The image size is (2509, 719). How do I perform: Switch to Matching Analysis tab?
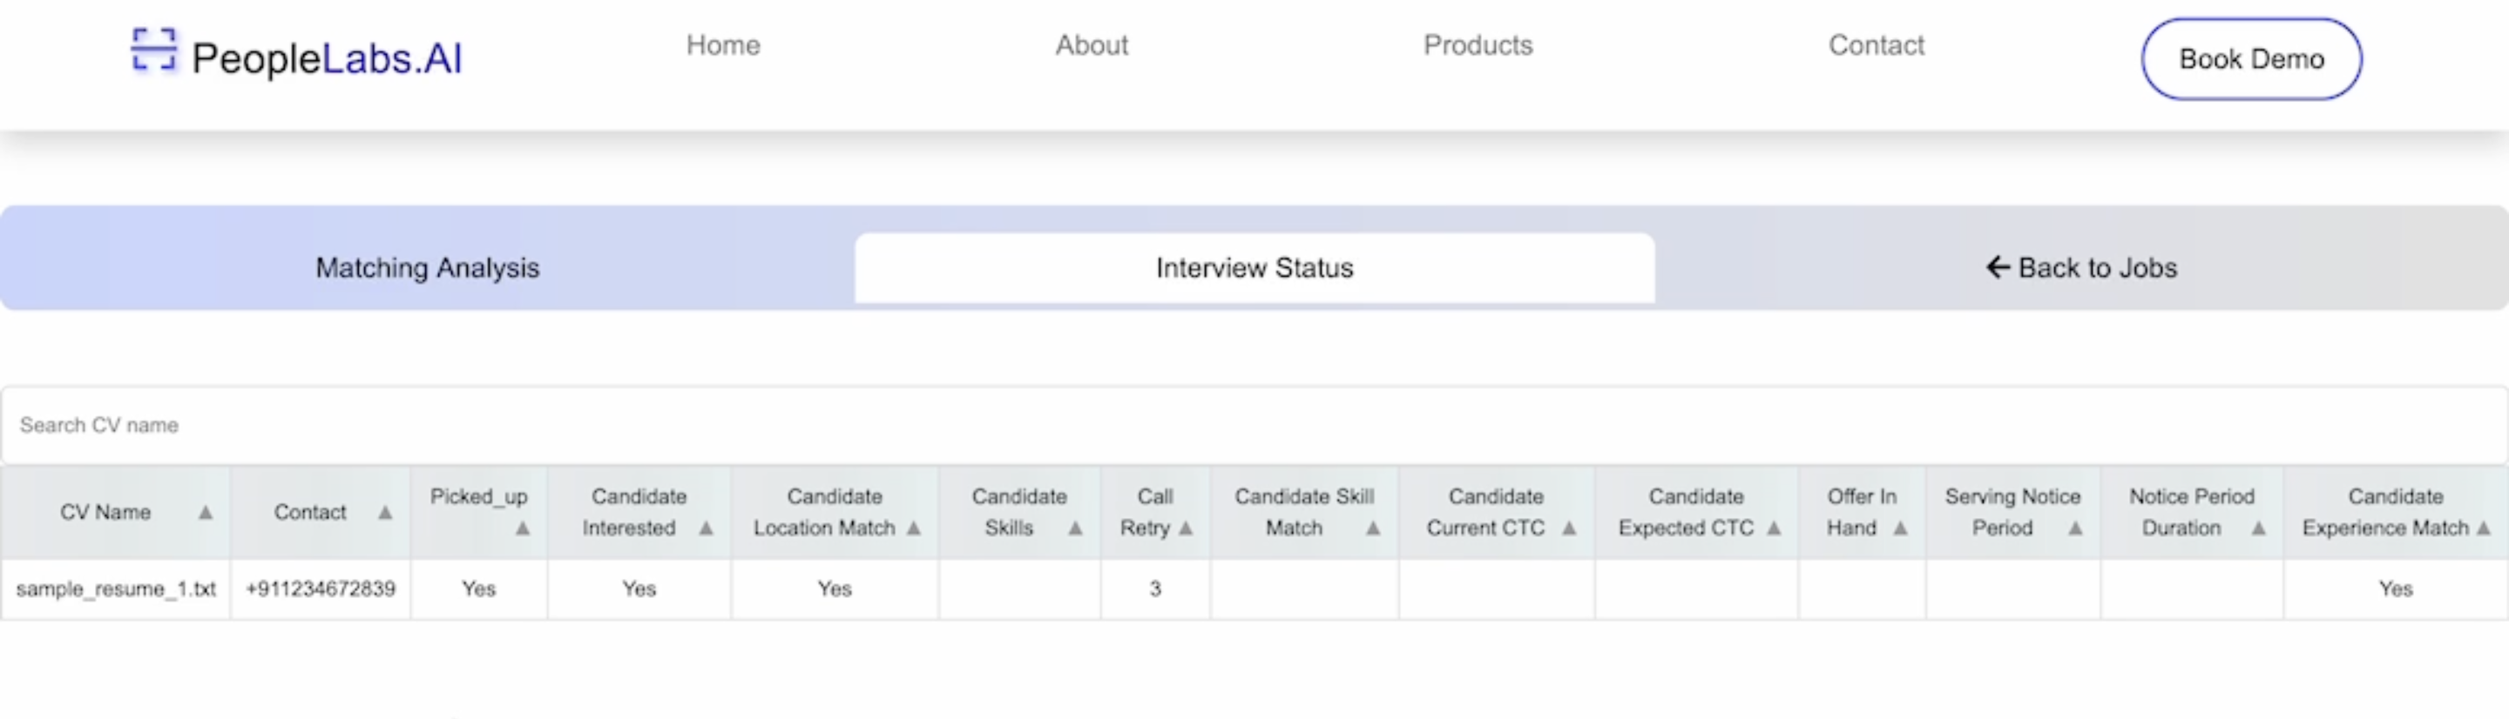pos(427,267)
